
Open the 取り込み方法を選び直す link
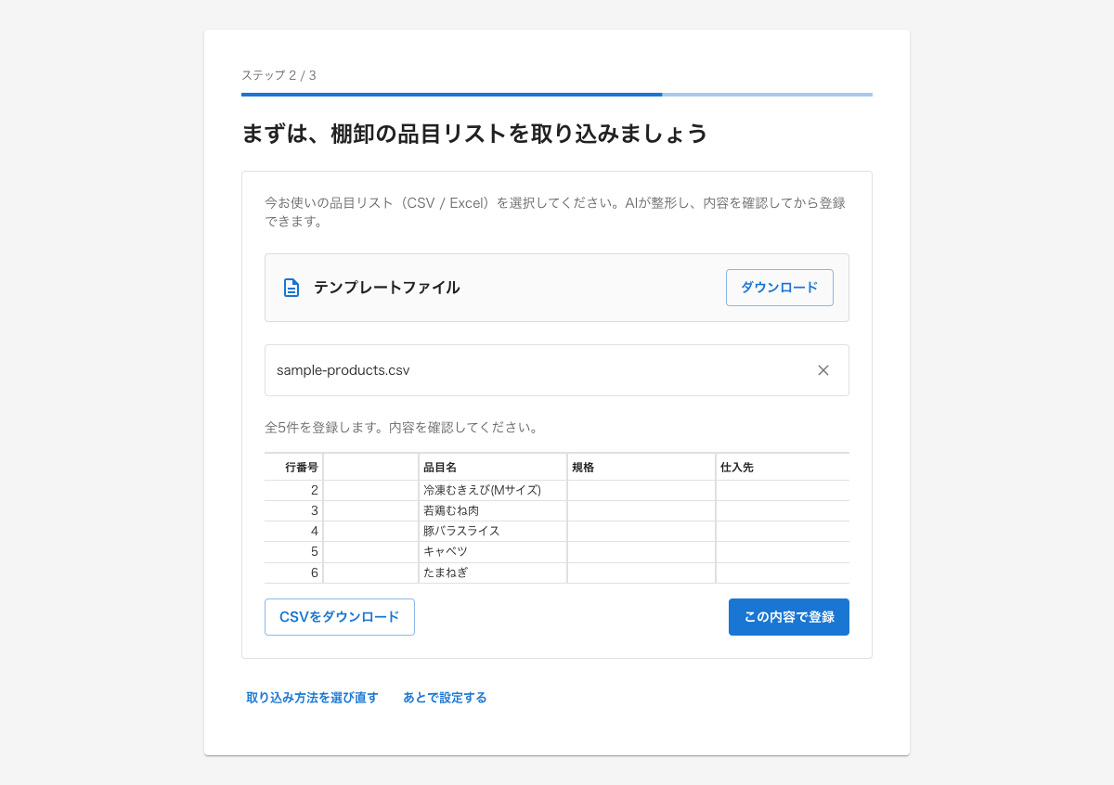312,698
